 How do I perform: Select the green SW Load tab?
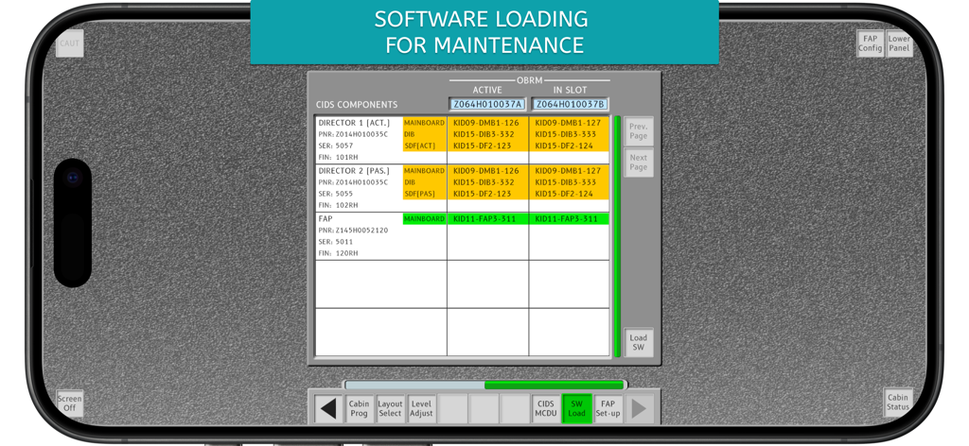click(x=576, y=408)
